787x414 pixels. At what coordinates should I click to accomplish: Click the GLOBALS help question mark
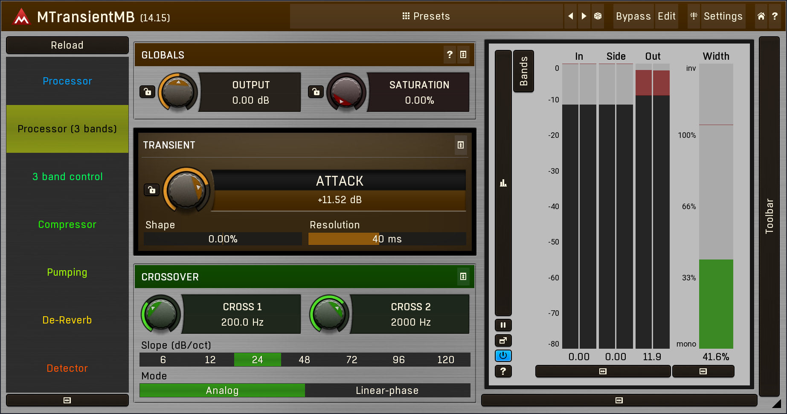click(450, 55)
